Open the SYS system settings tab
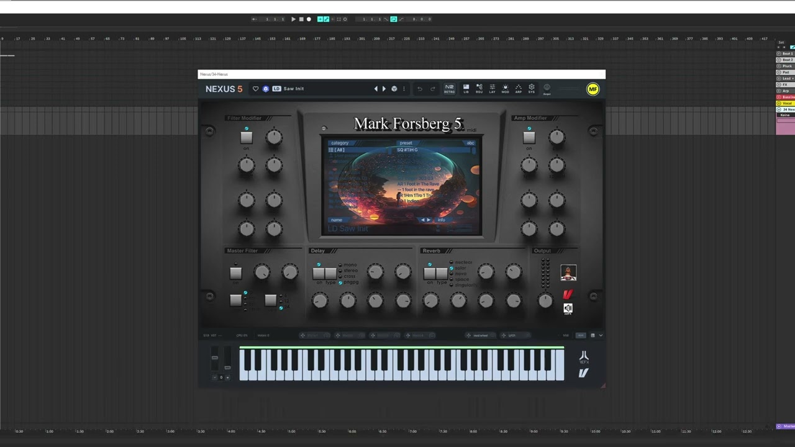Viewport: 795px width, 447px height. click(531, 89)
